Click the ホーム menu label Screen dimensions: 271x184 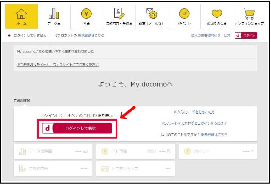21,23
